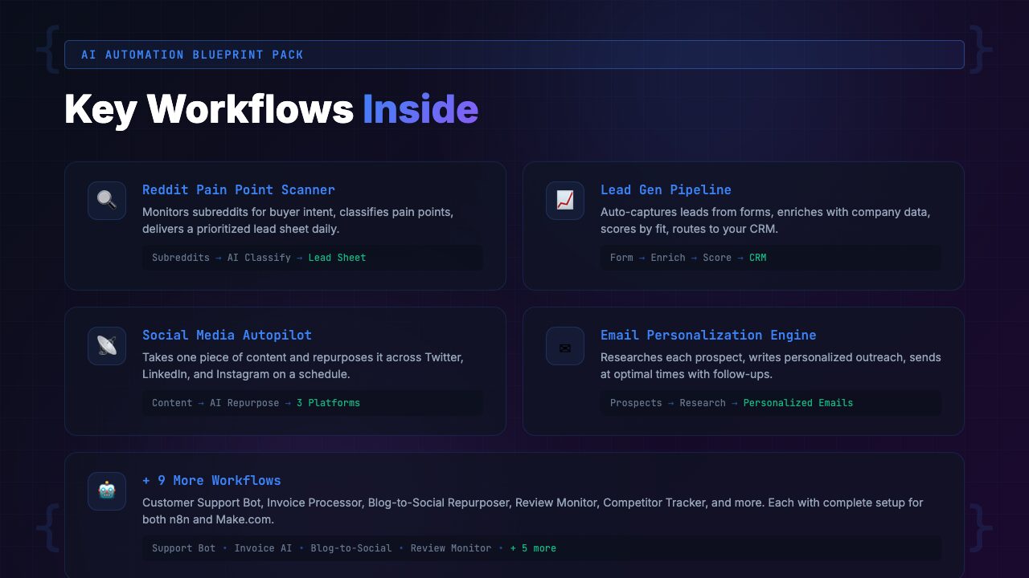Click the 3 Platforms label under Social Media Autopilot
The image size is (1029, 578).
pos(328,403)
